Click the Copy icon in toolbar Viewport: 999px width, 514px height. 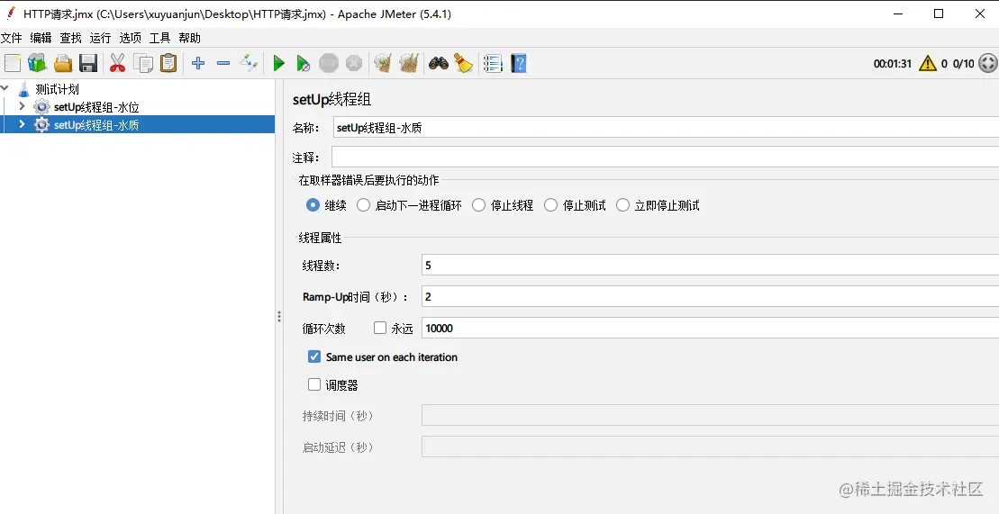coord(143,63)
